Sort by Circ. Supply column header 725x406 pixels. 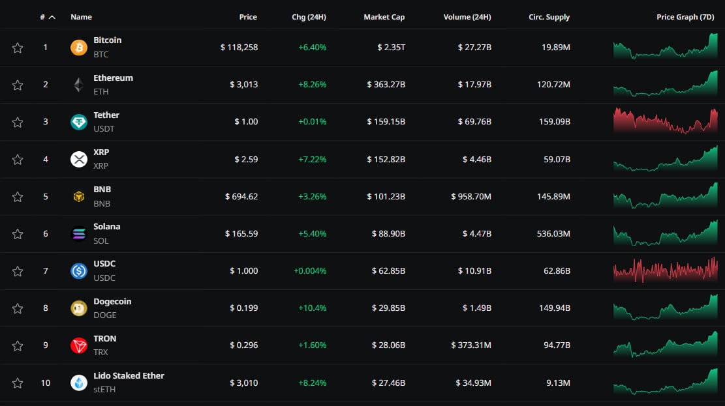[549, 17]
